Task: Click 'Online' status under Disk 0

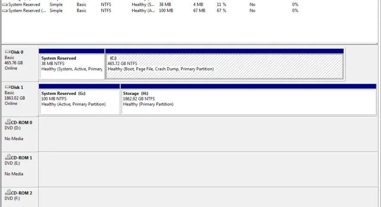Action: point(11,68)
